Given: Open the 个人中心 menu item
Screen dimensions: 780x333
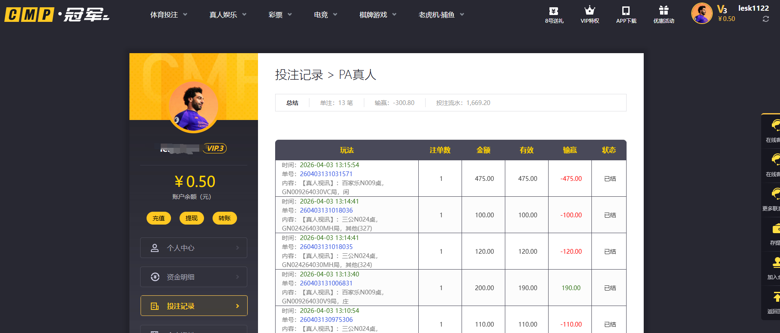Looking at the screenshot, I should pos(194,248).
